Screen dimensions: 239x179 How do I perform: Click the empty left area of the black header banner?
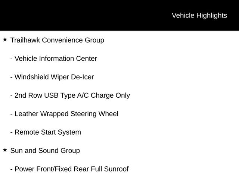click(x=56, y=15)
